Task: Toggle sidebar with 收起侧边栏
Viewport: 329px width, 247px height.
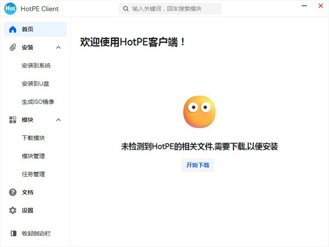Action: pyautogui.click(x=36, y=233)
